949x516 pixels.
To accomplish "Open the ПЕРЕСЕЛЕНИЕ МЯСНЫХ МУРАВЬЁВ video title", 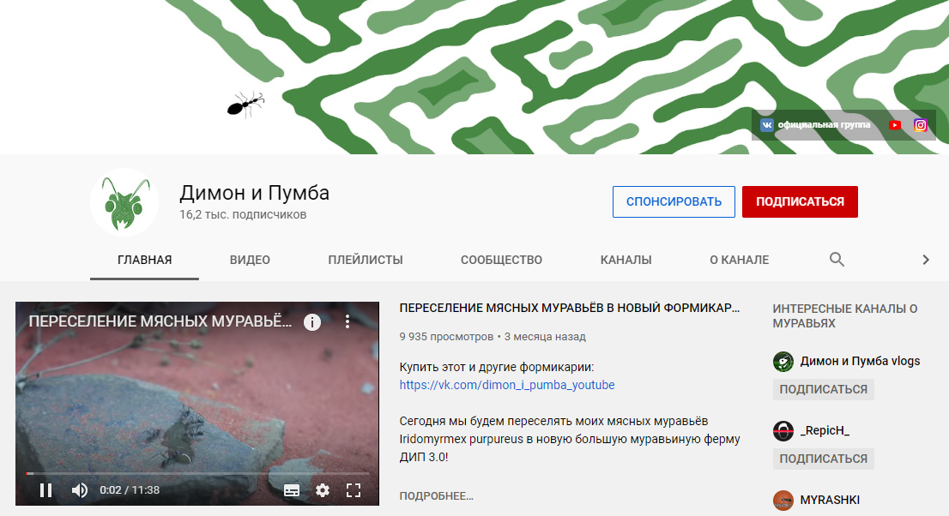I will click(x=570, y=308).
